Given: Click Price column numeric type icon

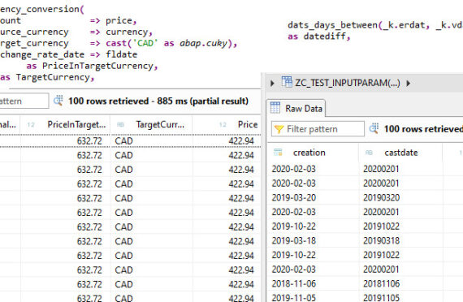Looking at the screenshot, I should 223,125.
